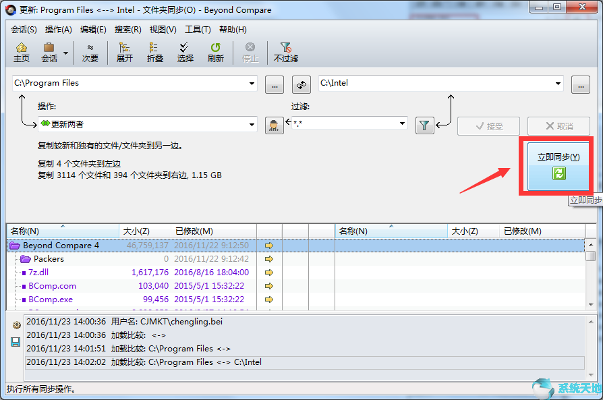Open the 搜索(R) menu
This screenshot has height=400, width=603.
coord(127,30)
